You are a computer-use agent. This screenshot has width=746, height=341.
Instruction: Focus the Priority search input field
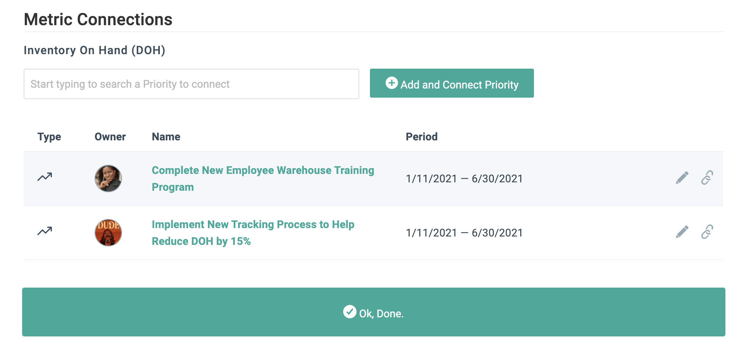(x=191, y=84)
